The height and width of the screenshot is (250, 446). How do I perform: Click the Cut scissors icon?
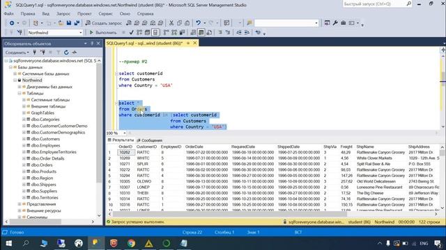(171, 23)
